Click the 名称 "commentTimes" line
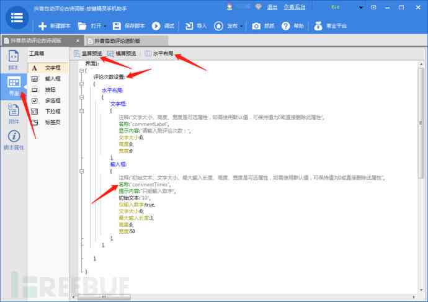This screenshot has height=302, width=428. click(x=145, y=184)
